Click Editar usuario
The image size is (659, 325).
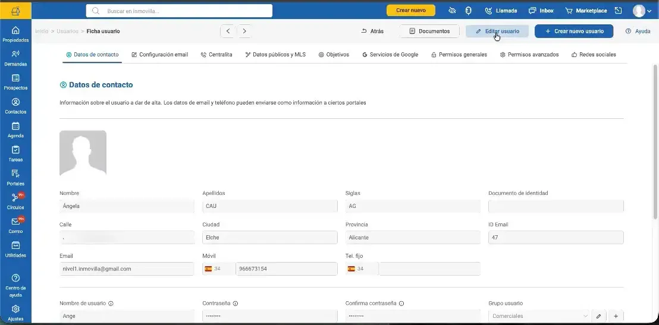pos(497,31)
